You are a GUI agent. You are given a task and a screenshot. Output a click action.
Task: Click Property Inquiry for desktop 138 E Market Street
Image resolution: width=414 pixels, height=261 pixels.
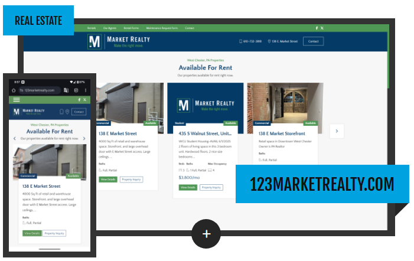coord(131,179)
